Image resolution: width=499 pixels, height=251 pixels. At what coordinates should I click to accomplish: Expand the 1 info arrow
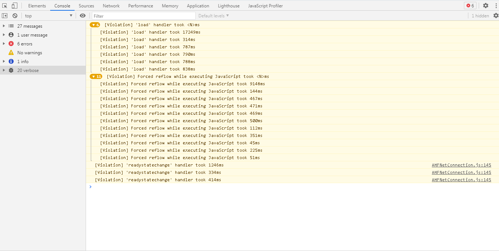pyautogui.click(x=4, y=62)
